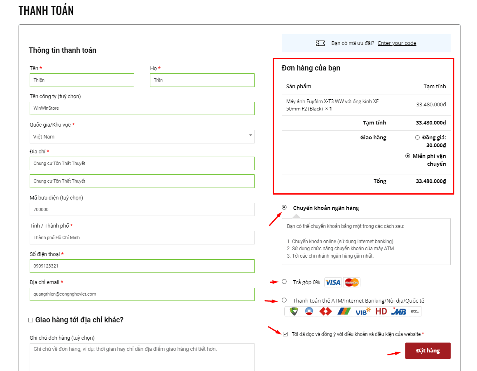The height and width of the screenshot is (371, 477).
Task: Click the MasterCard logo
Action: (352, 282)
